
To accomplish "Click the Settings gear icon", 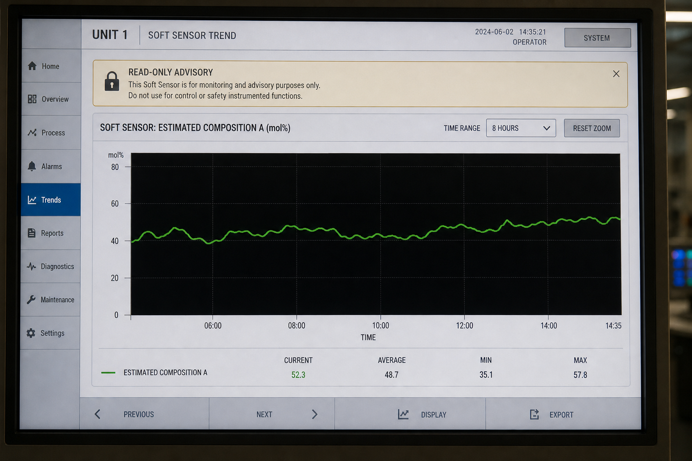I will pos(31,333).
